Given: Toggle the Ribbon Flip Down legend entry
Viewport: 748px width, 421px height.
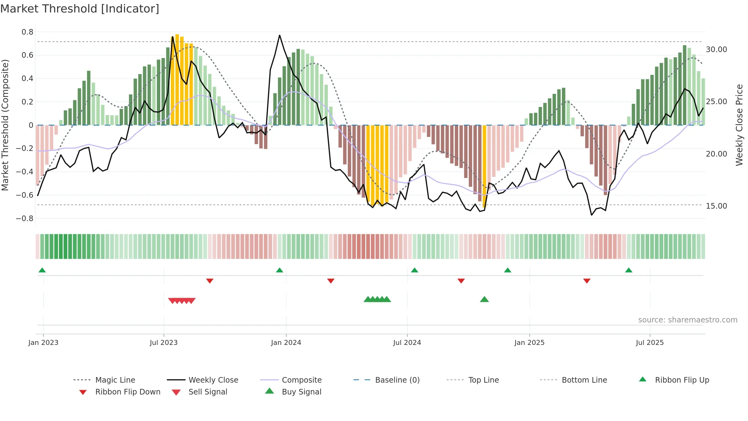Looking at the screenshot, I should (119, 392).
